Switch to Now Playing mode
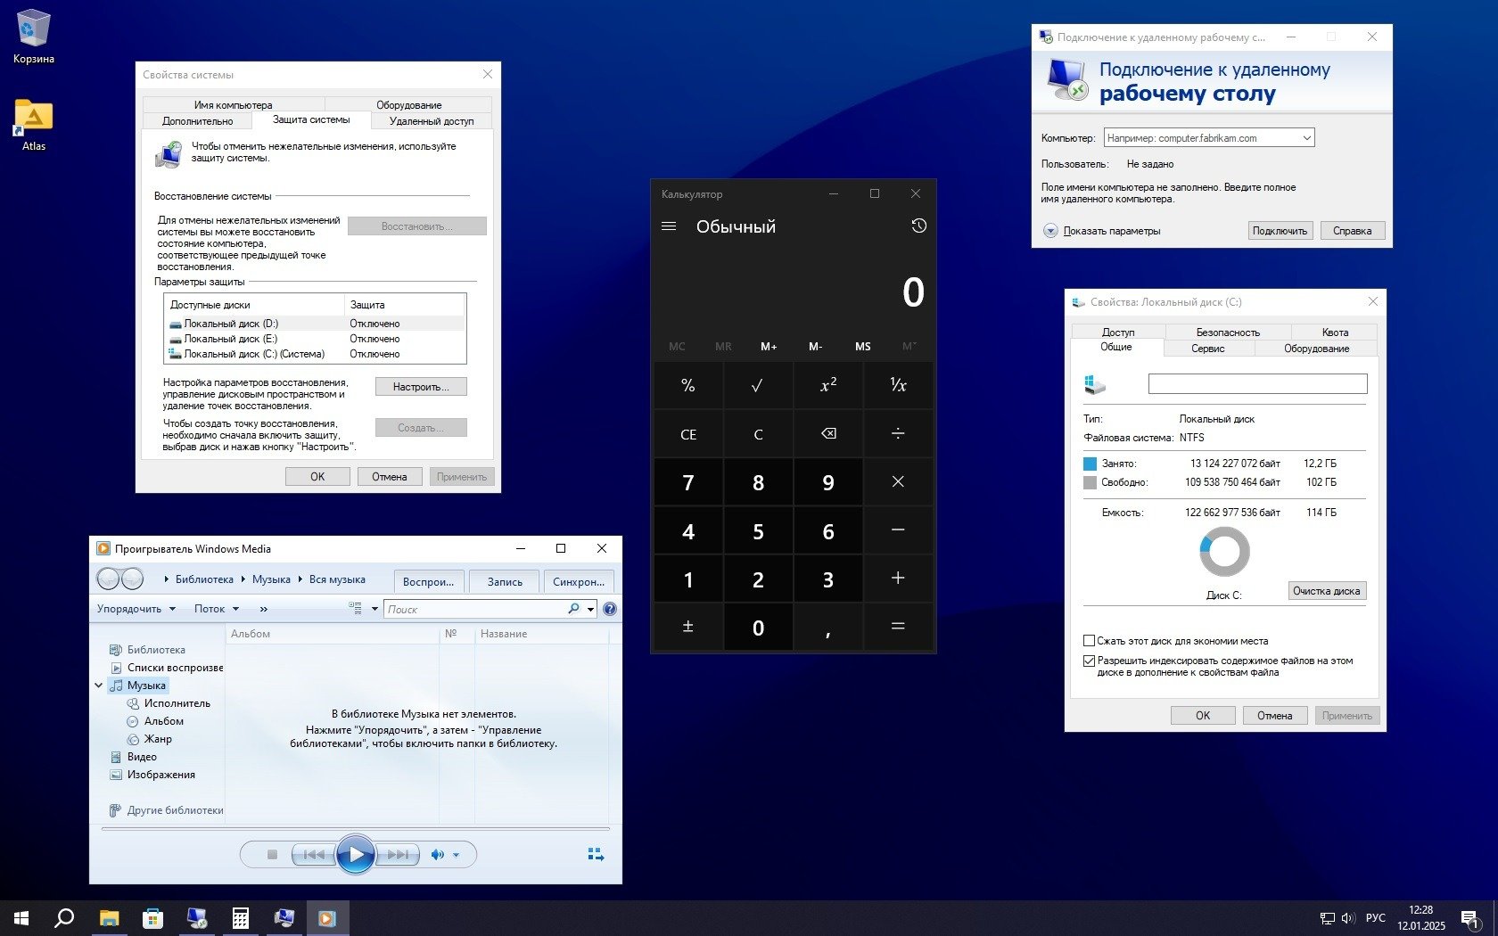This screenshot has width=1498, height=936. 596,855
